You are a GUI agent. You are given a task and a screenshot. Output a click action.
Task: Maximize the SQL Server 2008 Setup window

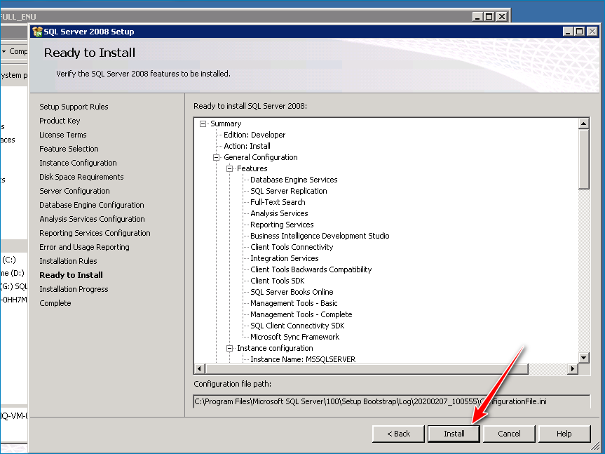[579, 32]
